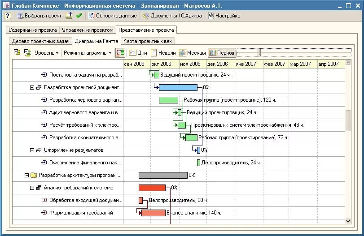Click the scroll down arrow of the chart
The image size is (364, 236).
348,221
